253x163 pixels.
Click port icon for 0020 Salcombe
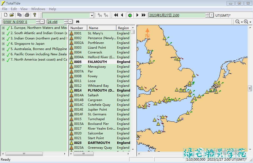pos(71,133)
